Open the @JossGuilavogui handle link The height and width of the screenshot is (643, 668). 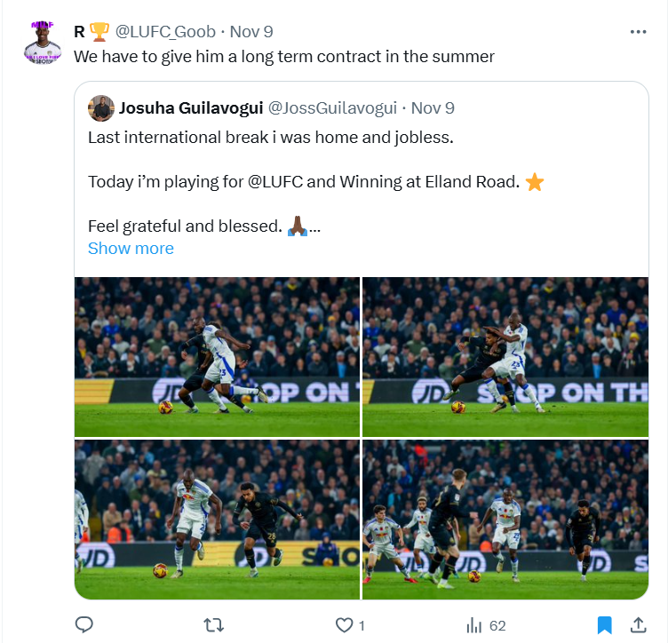[332, 108]
